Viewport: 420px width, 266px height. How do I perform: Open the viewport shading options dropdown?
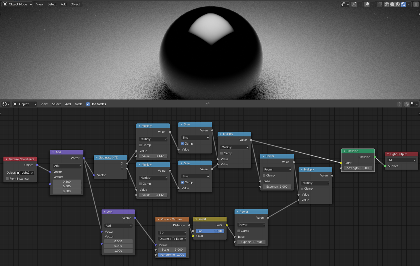pos(409,4)
